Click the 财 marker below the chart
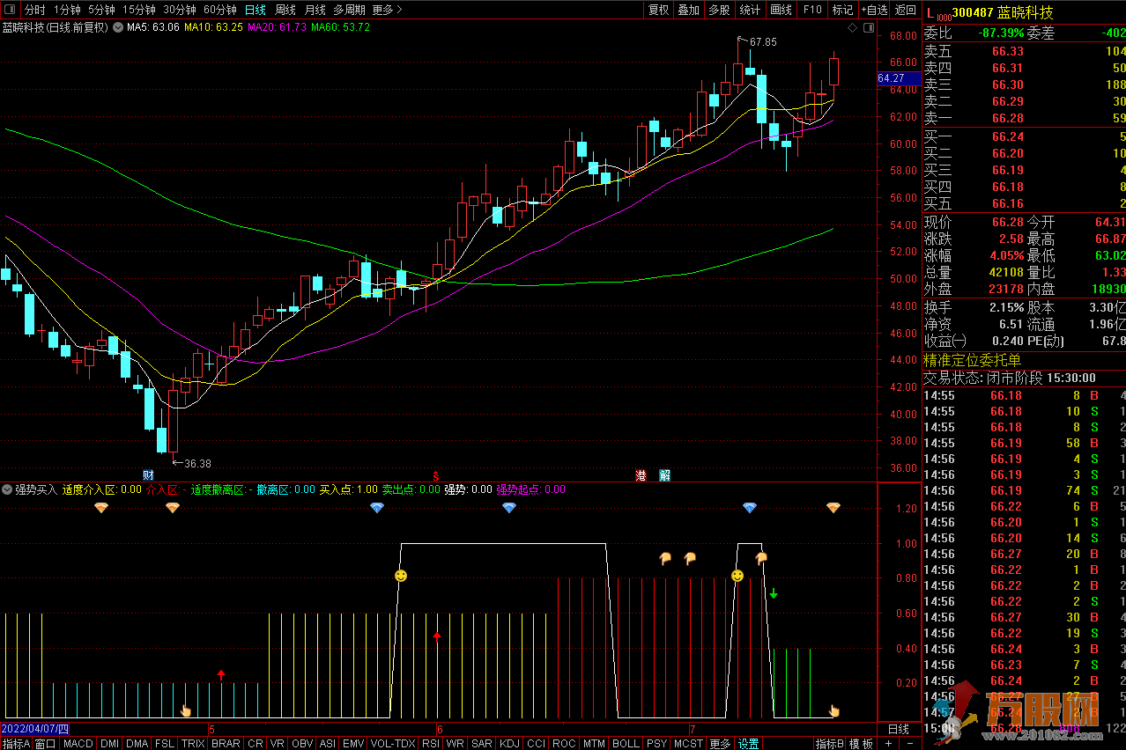 coord(148,475)
